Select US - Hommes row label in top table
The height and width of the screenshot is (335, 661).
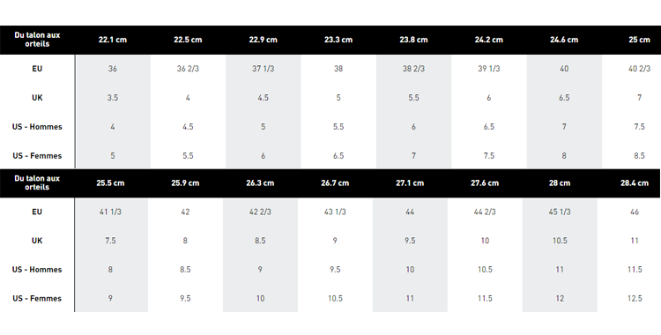[37, 127]
